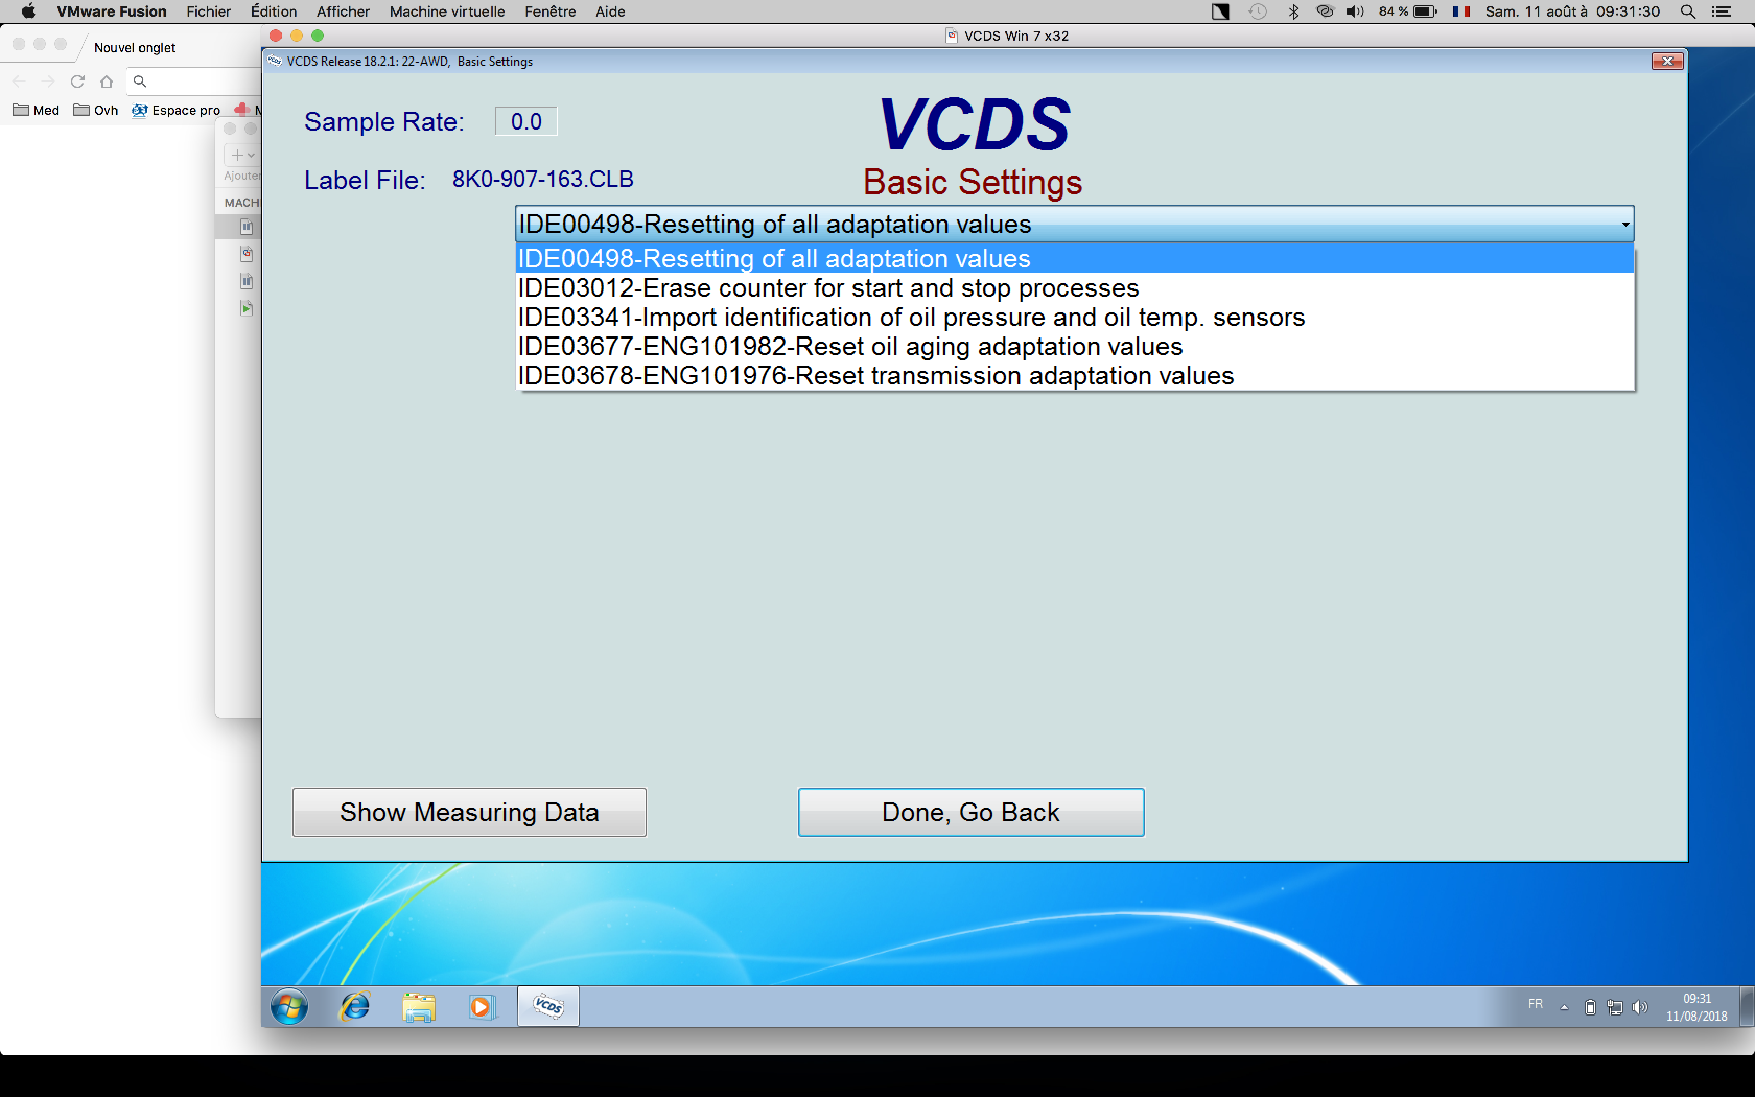The image size is (1755, 1097).
Task: Open the Fenêtre menu
Action: [x=549, y=11]
